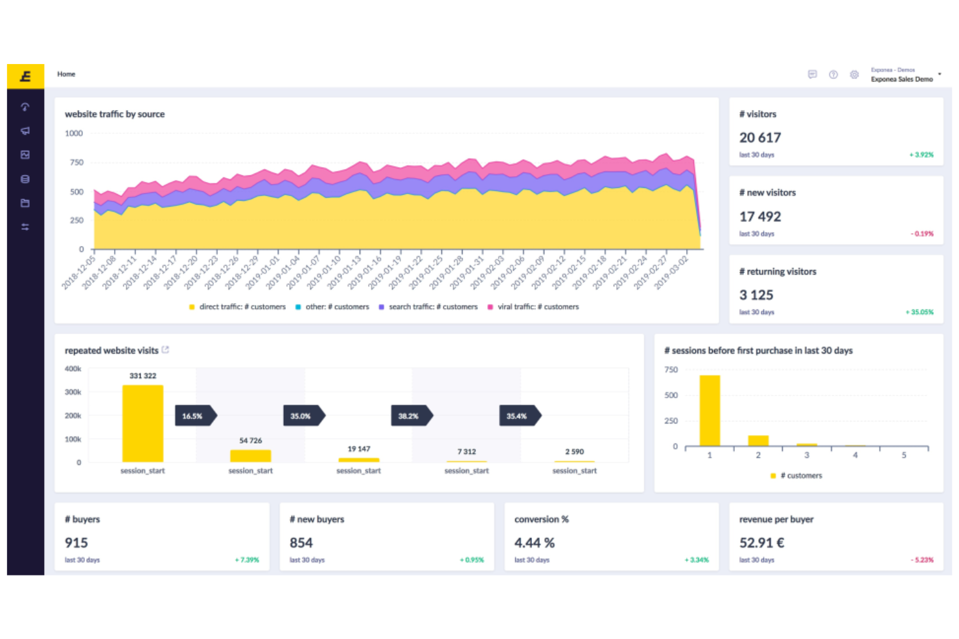Click the help question-mark icon

tap(834, 74)
